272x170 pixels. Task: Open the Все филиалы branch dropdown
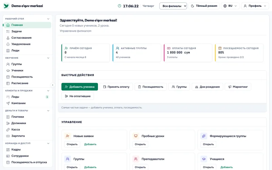click(173, 6)
